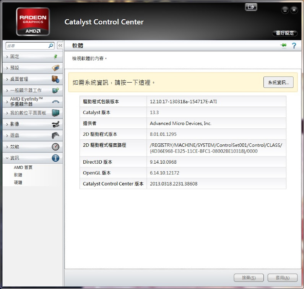The width and height of the screenshot is (304, 289).
Task: Click the 系統資訊... button
Action: (x=278, y=82)
